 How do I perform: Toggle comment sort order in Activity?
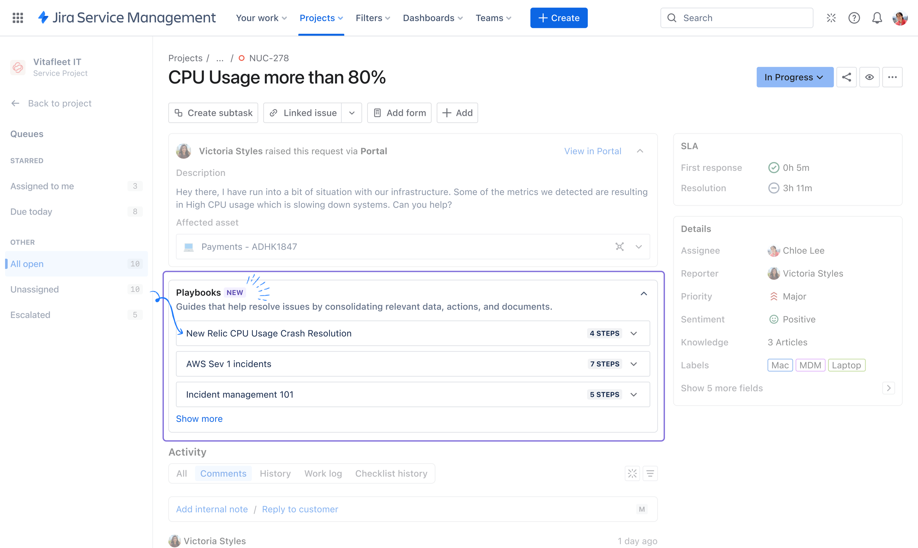point(650,473)
